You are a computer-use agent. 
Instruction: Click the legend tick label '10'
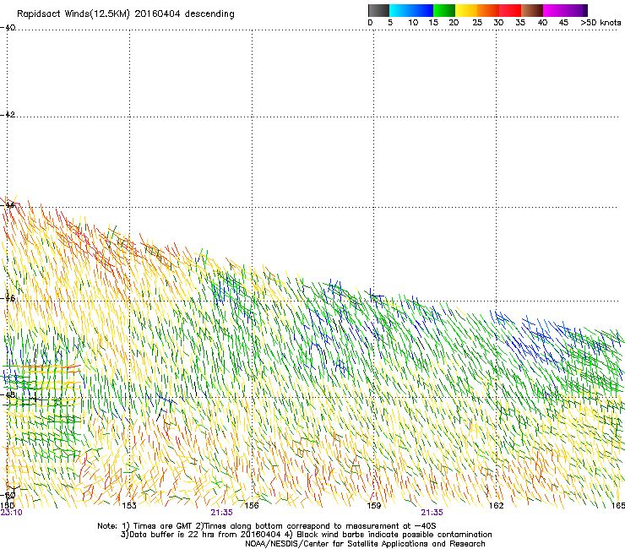click(x=413, y=23)
